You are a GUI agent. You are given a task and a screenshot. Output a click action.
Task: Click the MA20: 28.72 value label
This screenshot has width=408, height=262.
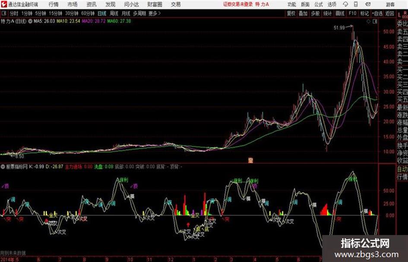coord(94,21)
